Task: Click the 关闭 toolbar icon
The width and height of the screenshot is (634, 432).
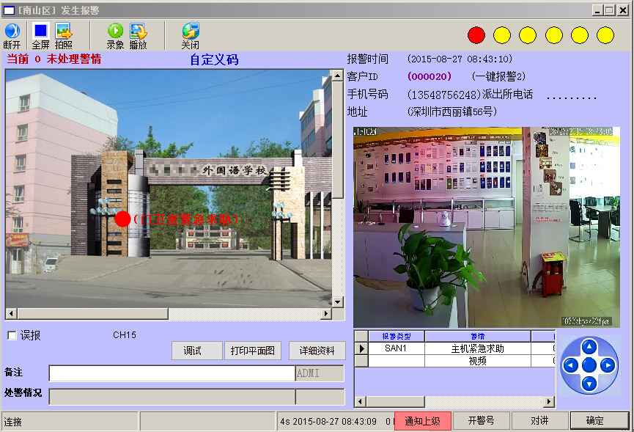Action: click(191, 32)
